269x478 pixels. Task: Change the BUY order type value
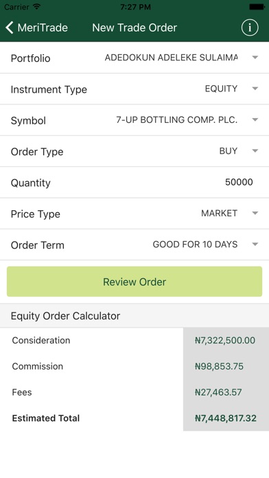229,150
